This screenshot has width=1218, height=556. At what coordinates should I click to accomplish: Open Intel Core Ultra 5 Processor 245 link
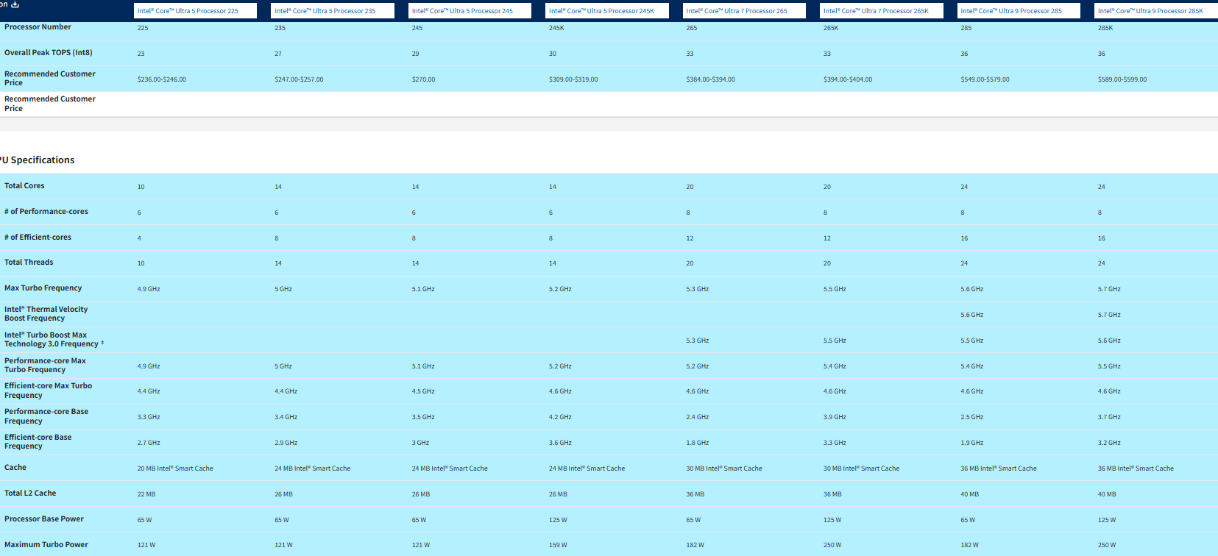tap(462, 11)
